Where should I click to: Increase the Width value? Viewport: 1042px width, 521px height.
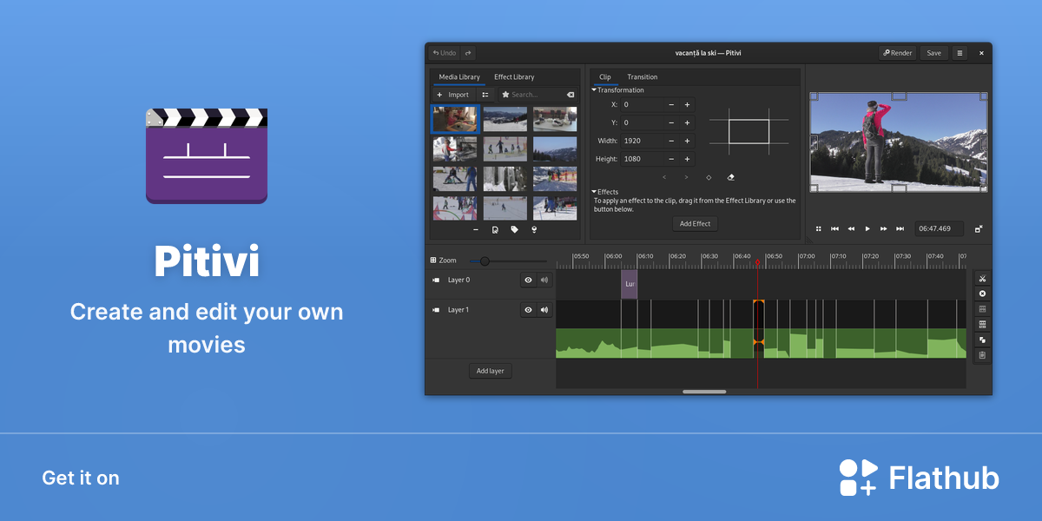687,141
